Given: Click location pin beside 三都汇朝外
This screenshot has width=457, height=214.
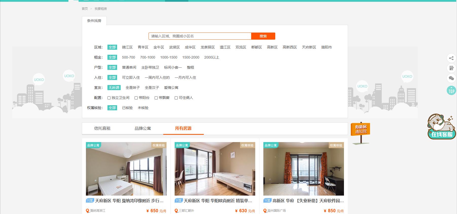Looking at the screenshot, I should tap(176, 211).
